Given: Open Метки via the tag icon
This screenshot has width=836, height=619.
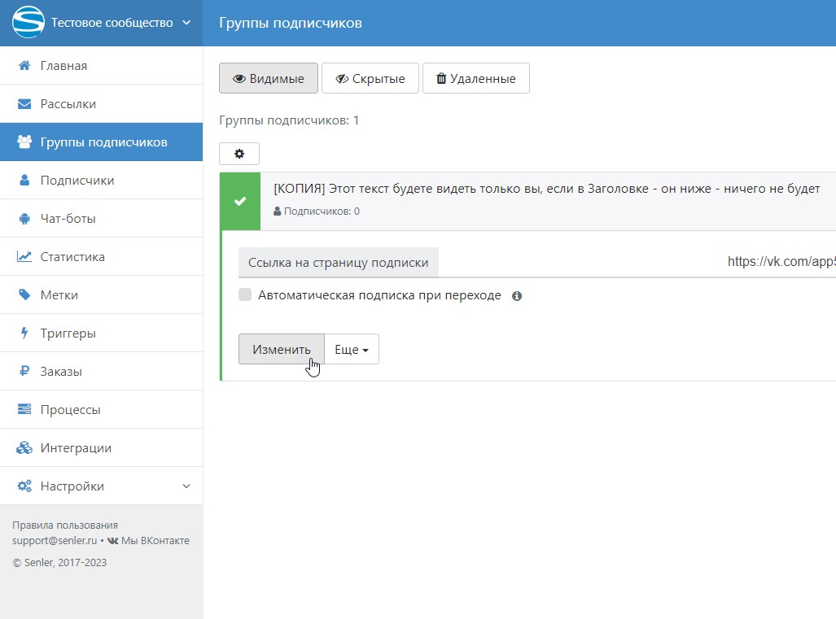Looking at the screenshot, I should (24, 295).
